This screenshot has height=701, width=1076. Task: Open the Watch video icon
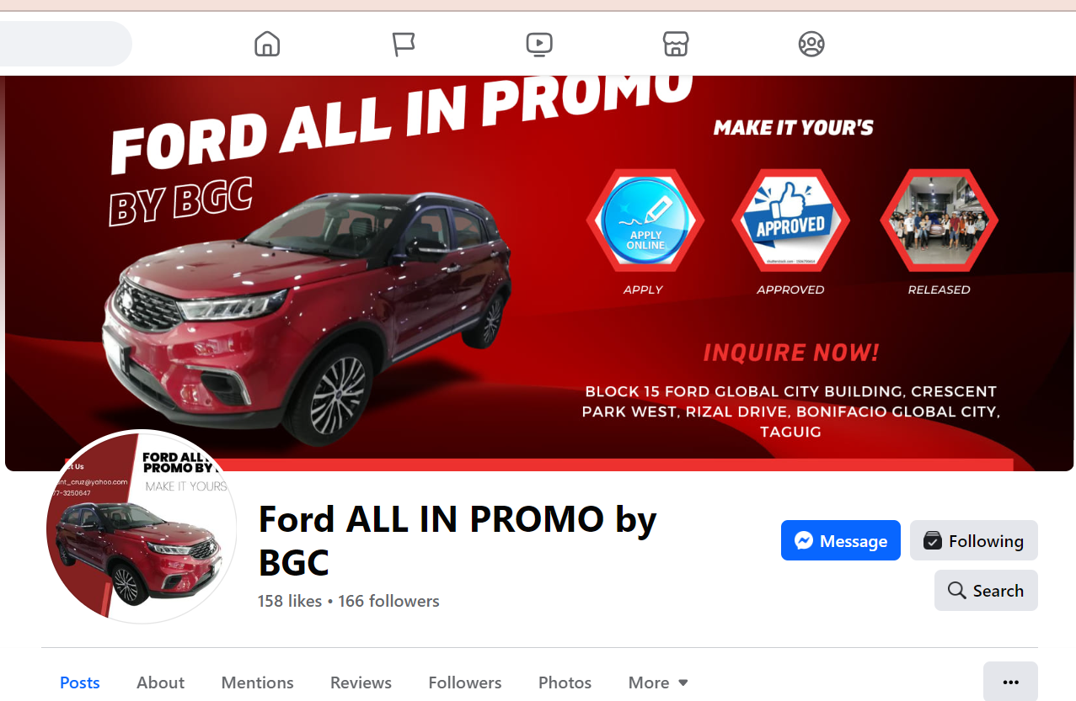(539, 44)
